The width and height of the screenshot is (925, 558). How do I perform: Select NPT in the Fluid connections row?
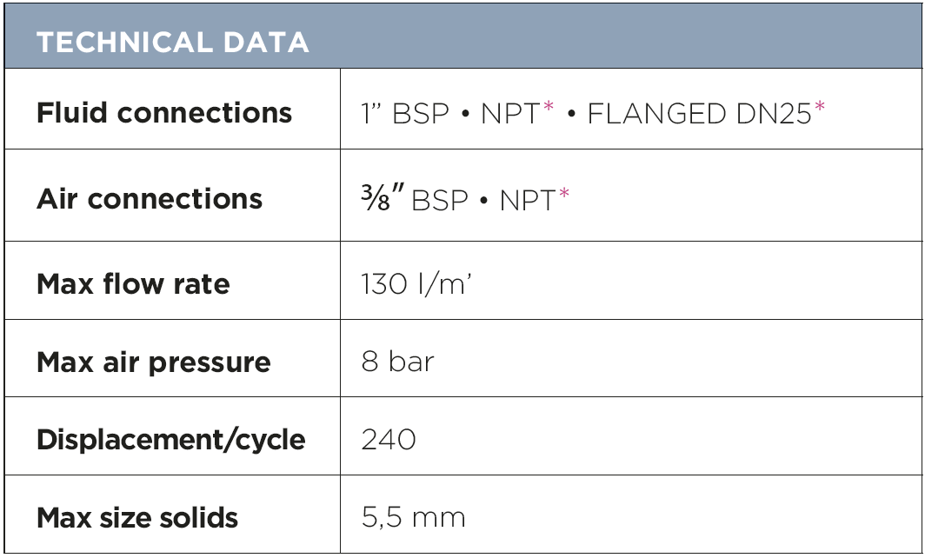coord(510,114)
